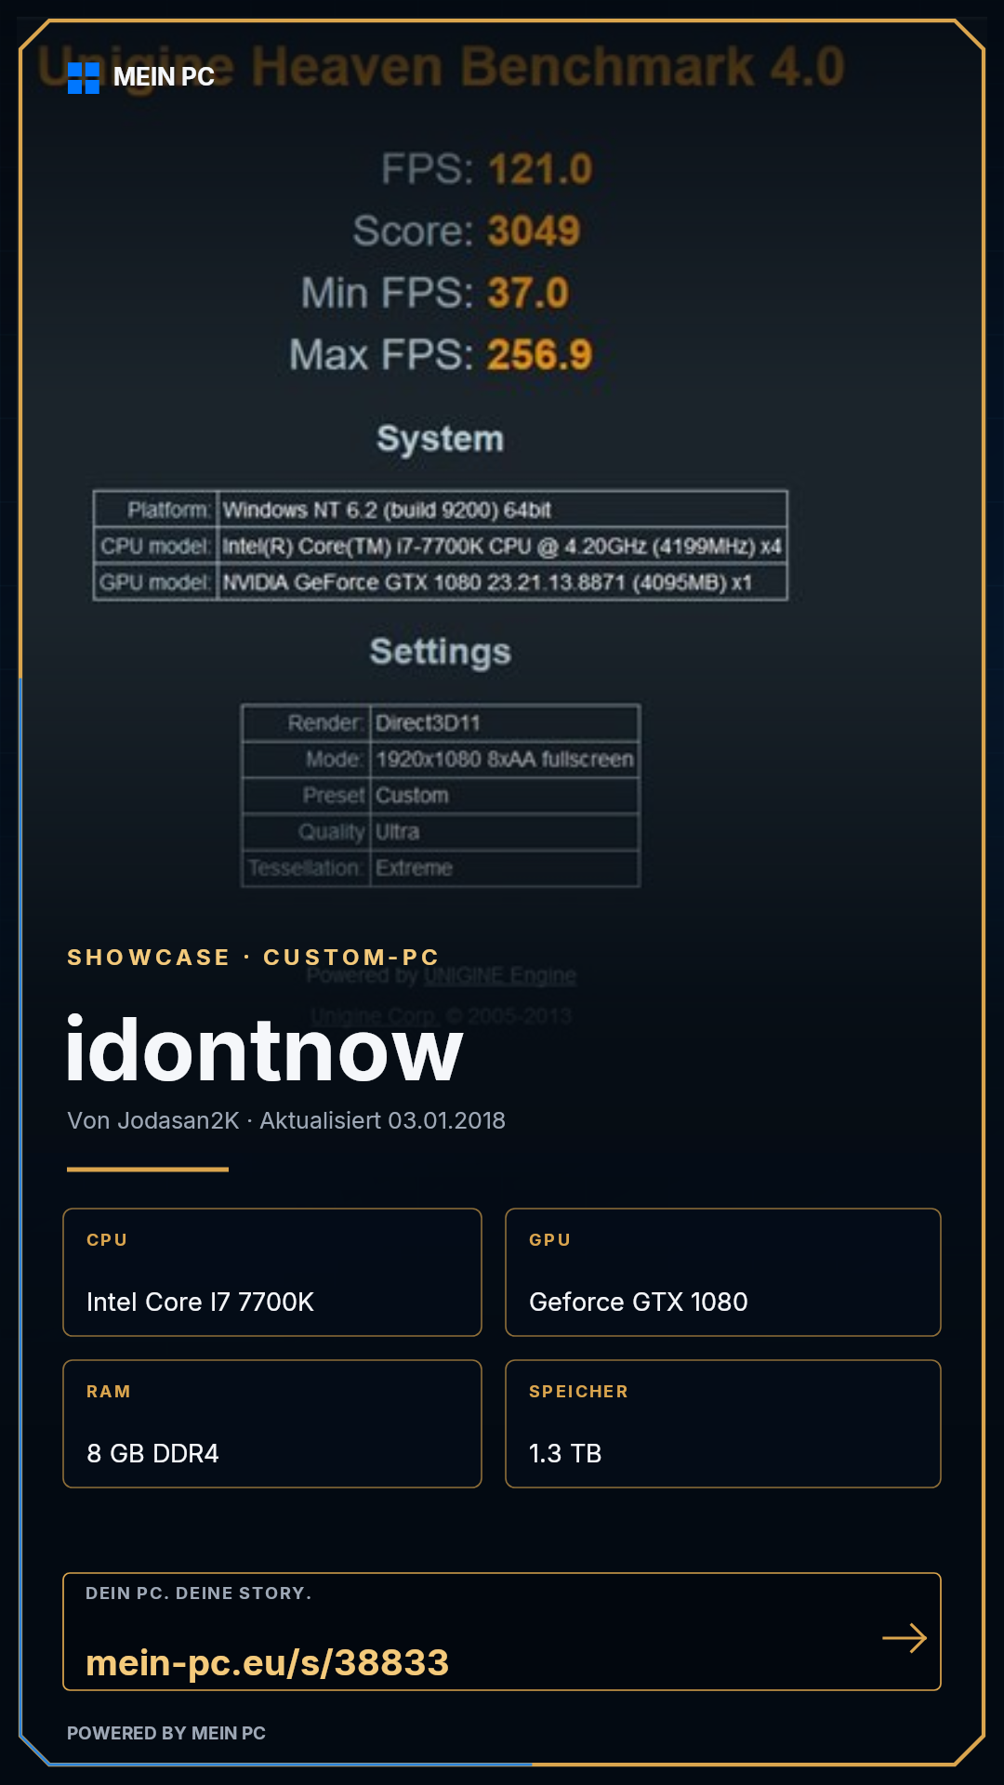Image resolution: width=1004 pixels, height=1785 pixels.
Task: Click the System heading
Action: click(441, 438)
